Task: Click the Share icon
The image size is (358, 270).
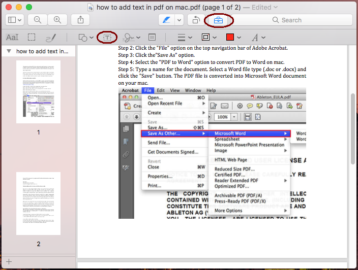Action: (80, 20)
